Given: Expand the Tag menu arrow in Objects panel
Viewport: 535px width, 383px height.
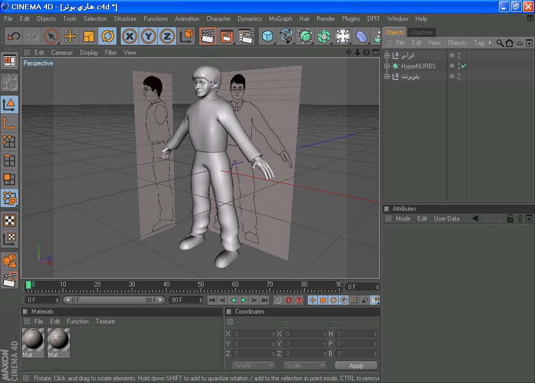Looking at the screenshot, I should pos(490,43).
